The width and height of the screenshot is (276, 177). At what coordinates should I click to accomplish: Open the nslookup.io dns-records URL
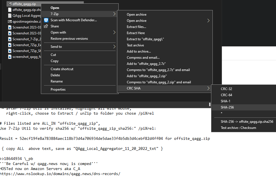point(60,174)
